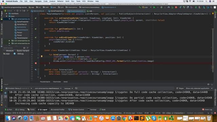Switch to the HomePresenter.kt editor tab
Image resolution: width=217 pixels, height=122 pixels.
(57, 11)
